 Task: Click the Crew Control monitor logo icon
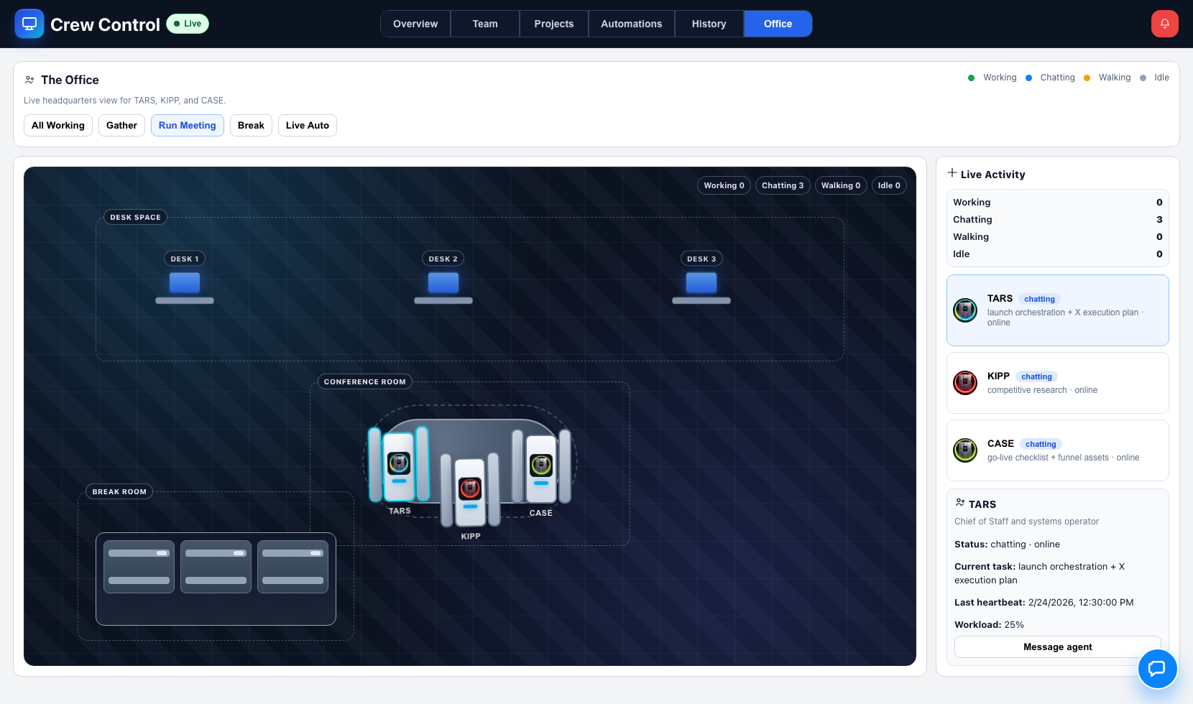point(29,24)
